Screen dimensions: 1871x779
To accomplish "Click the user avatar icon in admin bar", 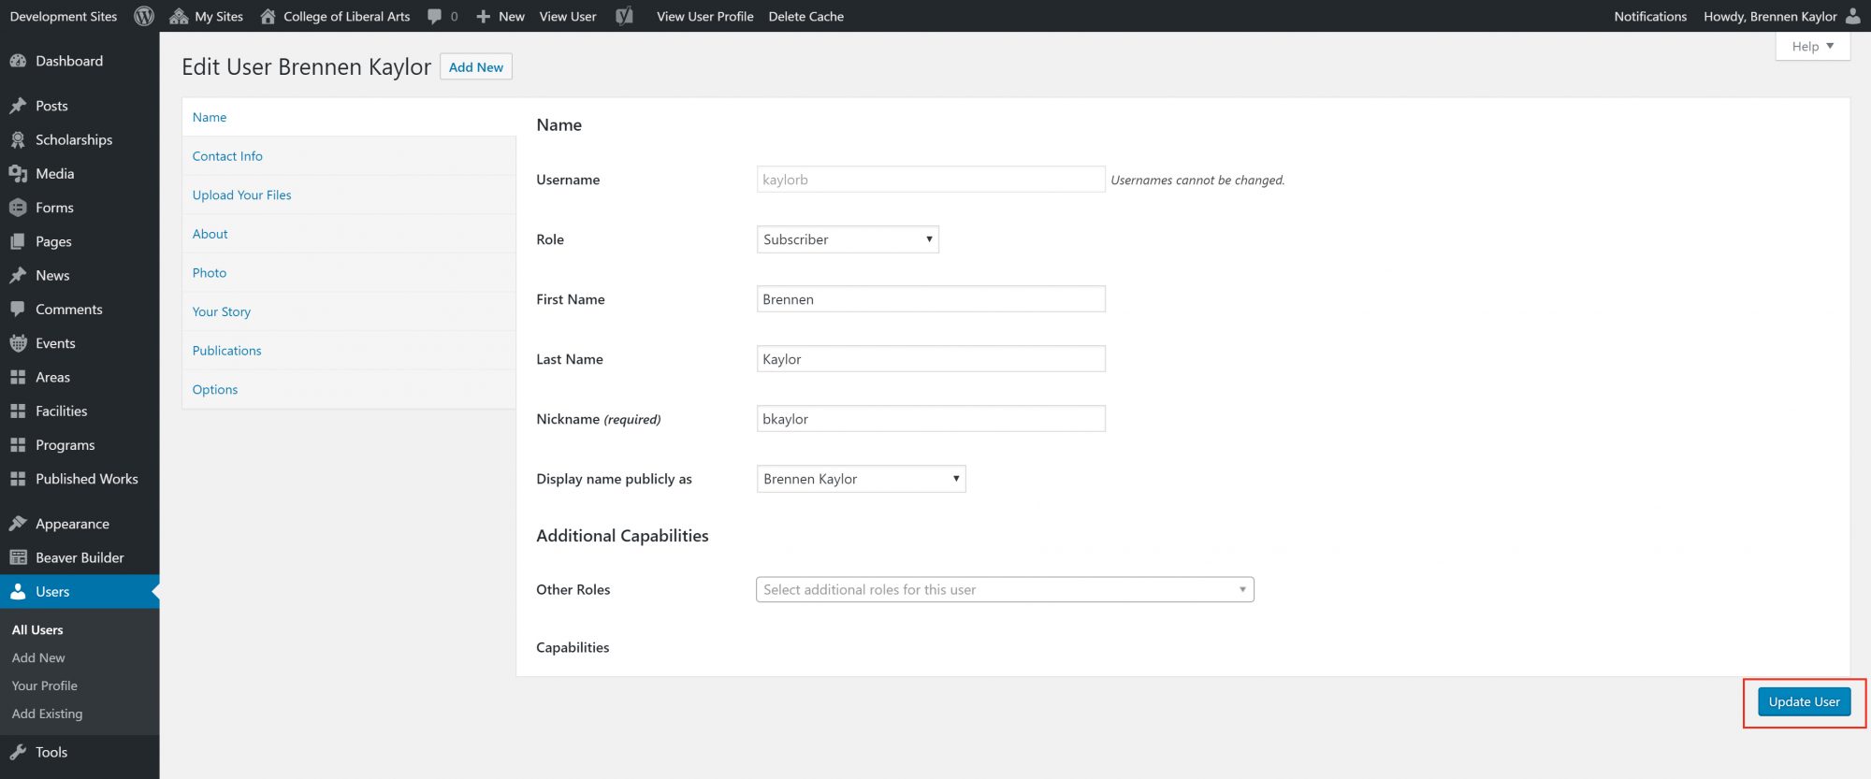I will (1852, 16).
